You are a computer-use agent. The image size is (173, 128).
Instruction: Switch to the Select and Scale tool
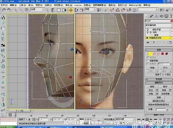pyautogui.click(x=82, y=10)
